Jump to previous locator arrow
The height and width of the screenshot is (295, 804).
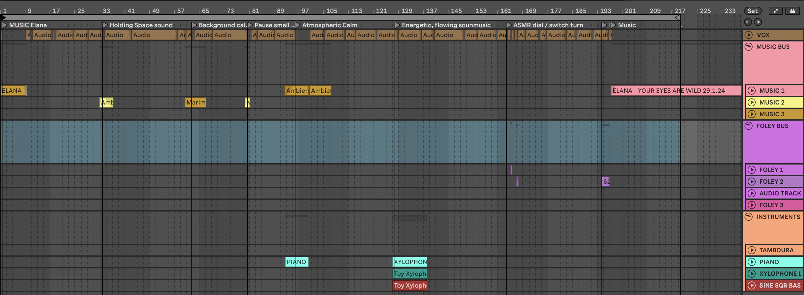click(x=748, y=22)
